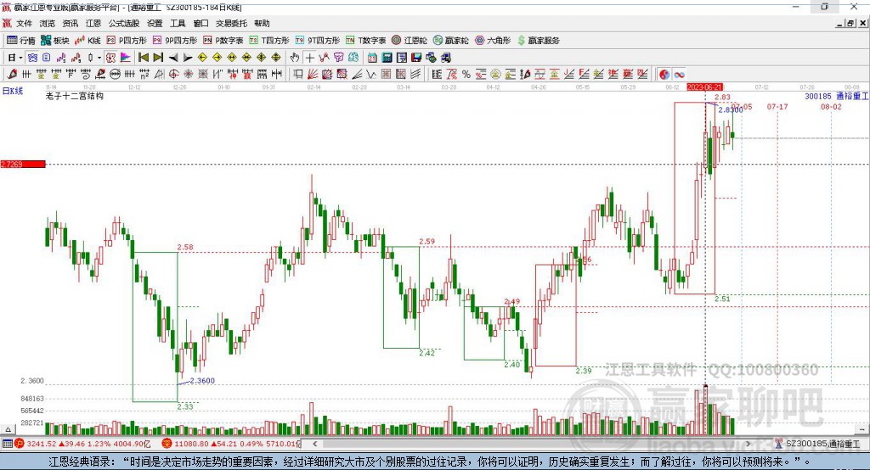Click the 2023-06-21 red date marker
The height and width of the screenshot is (470, 870).
[x=704, y=87]
